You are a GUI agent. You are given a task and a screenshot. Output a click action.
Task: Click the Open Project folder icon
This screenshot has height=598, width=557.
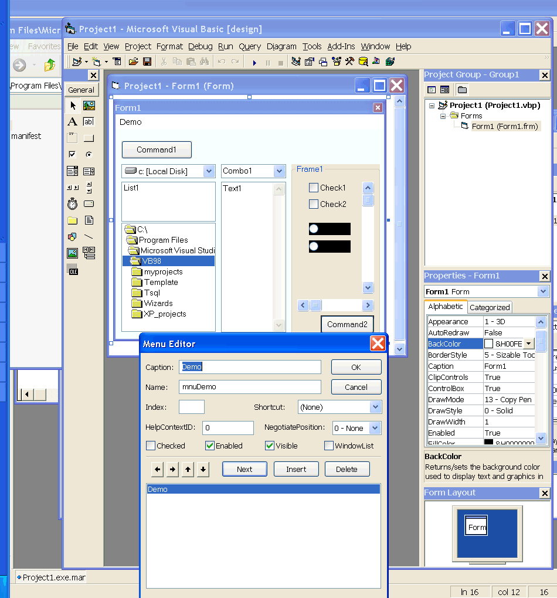coord(133,62)
